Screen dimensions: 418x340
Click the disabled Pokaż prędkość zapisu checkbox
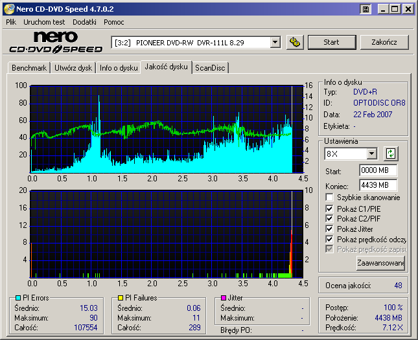click(x=329, y=249)
